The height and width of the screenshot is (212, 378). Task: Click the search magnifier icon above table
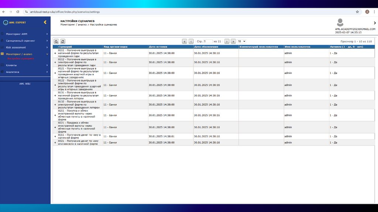56,41
